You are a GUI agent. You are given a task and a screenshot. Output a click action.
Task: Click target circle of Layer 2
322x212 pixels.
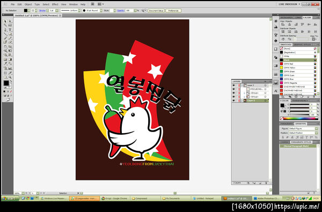coord(265,101)
